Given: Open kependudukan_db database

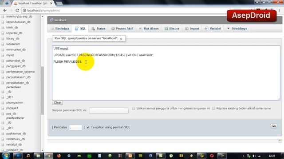Looking at the screenshot, I should pos(18,22).
